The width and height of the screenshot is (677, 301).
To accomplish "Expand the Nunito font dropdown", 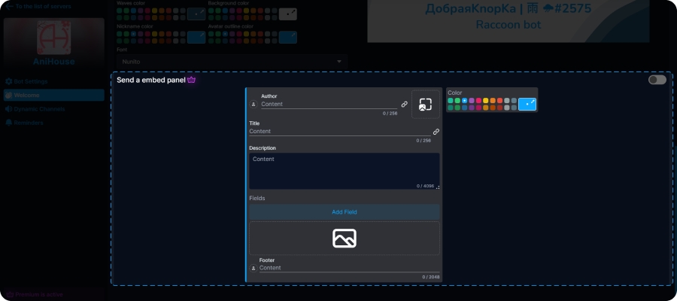I will 230,61.
